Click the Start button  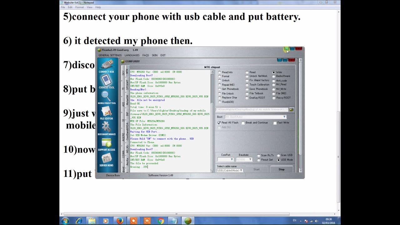click(x=257, y=169)
